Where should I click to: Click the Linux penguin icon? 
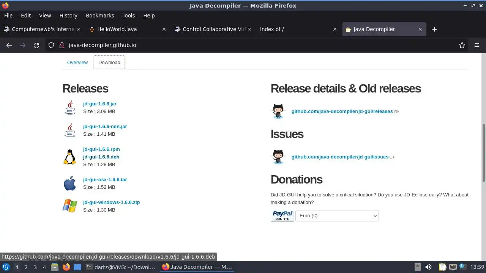pyautogui.click(x=69, y=157)
